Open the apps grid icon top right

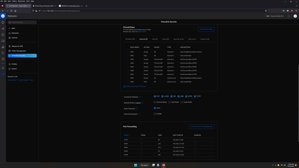[x=289, y=16]
